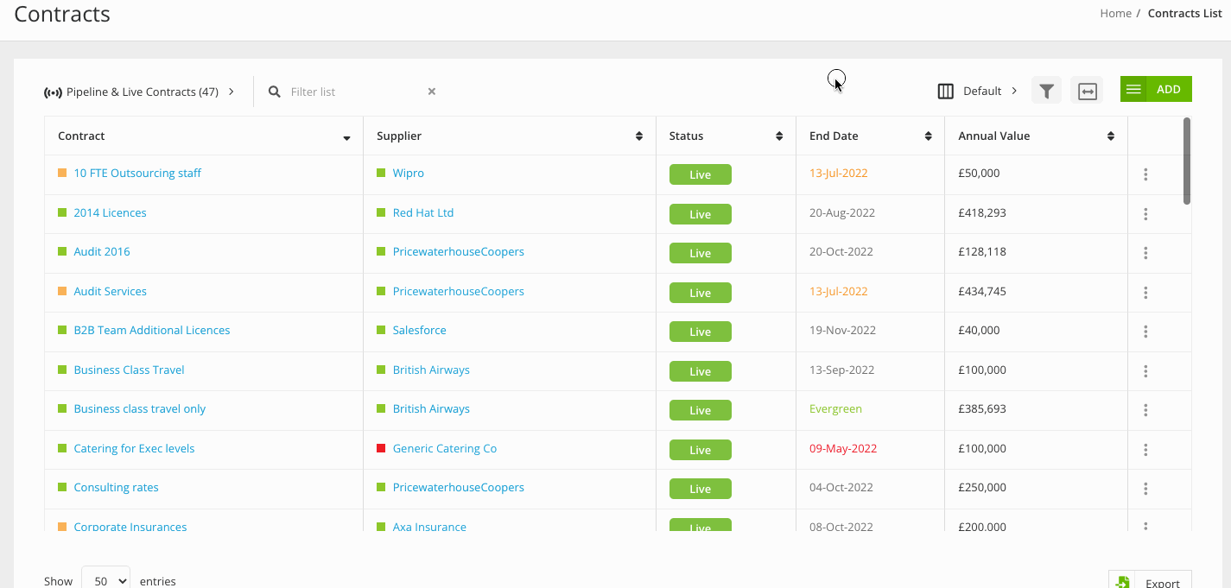Open PricewaterhouseCoopers supplier in Audit 2016 row

(459, 251)
